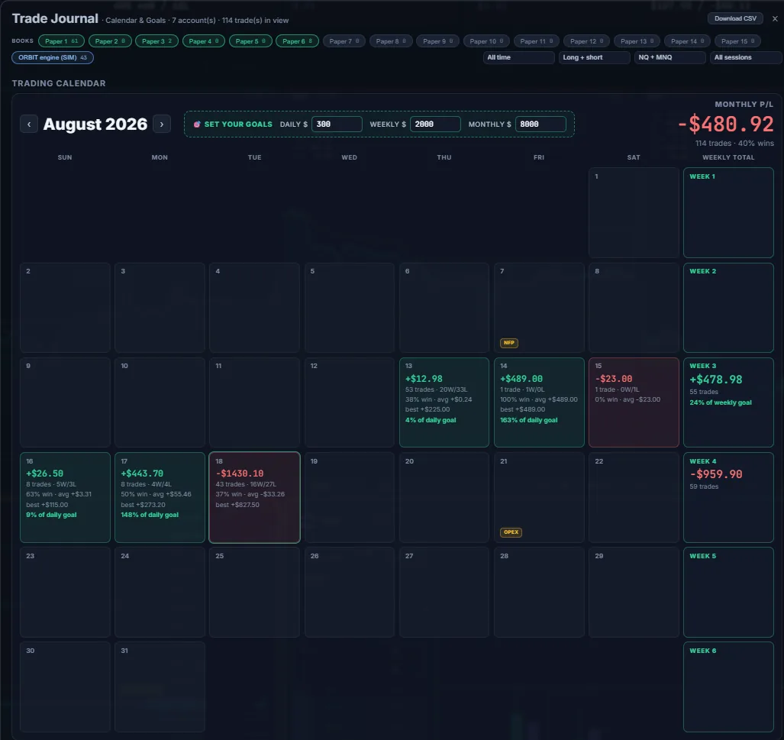The image size is (784, 740).
Task: Click 'best +$827.50' on August 18
Action: [237, 504]
